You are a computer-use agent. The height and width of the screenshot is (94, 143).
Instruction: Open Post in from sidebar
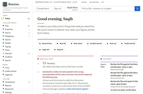(8, 33)
